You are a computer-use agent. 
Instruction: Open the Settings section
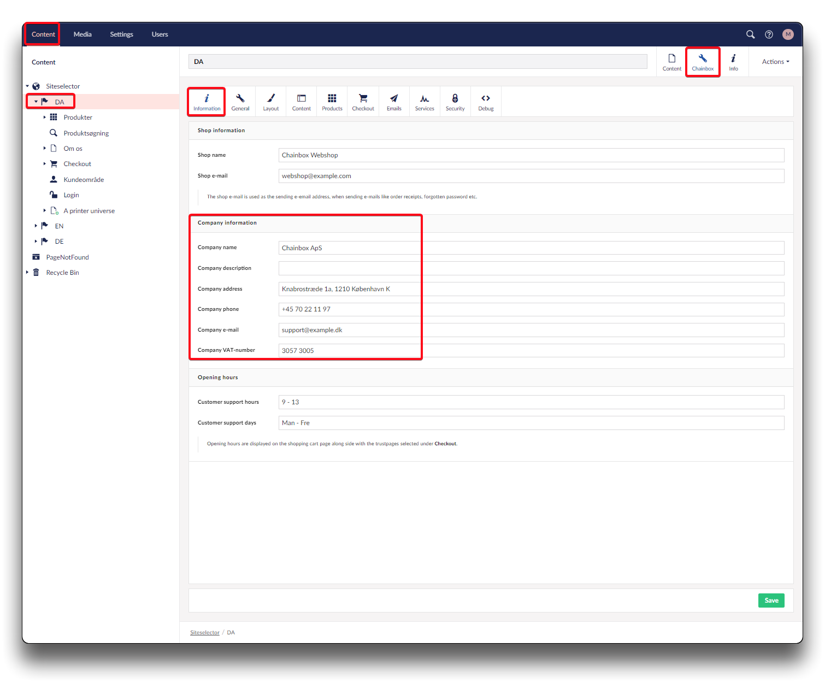click(121, 34)
